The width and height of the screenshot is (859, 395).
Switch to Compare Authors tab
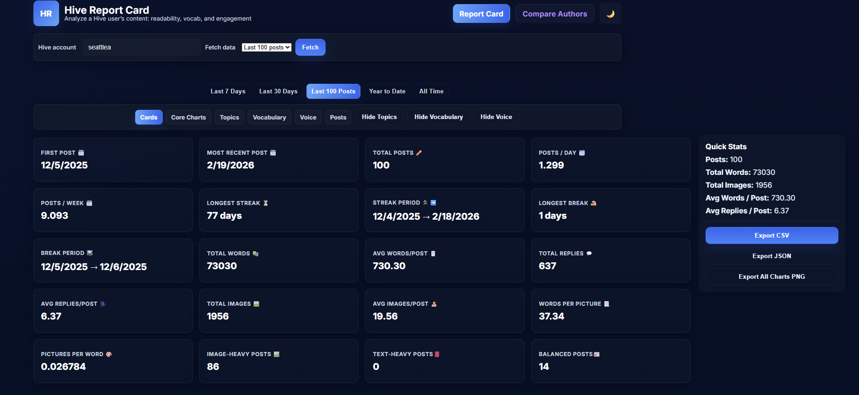click(555, 14)
